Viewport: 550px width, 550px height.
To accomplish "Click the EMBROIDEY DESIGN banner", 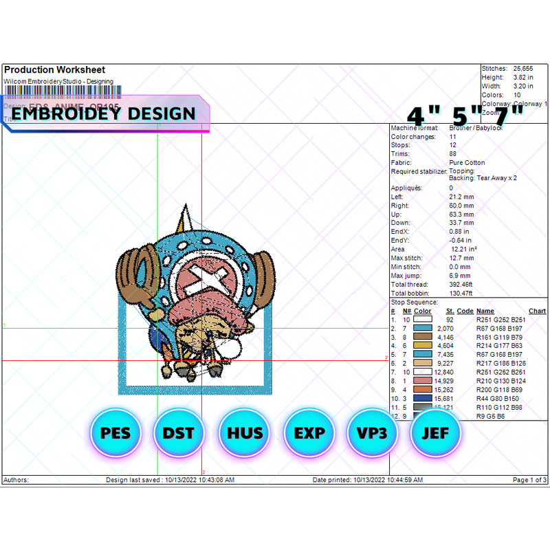I will click(x=104, y=113).
